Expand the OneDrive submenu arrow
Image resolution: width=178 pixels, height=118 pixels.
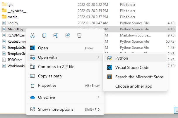pyautogui.click(x=98, y=97)
